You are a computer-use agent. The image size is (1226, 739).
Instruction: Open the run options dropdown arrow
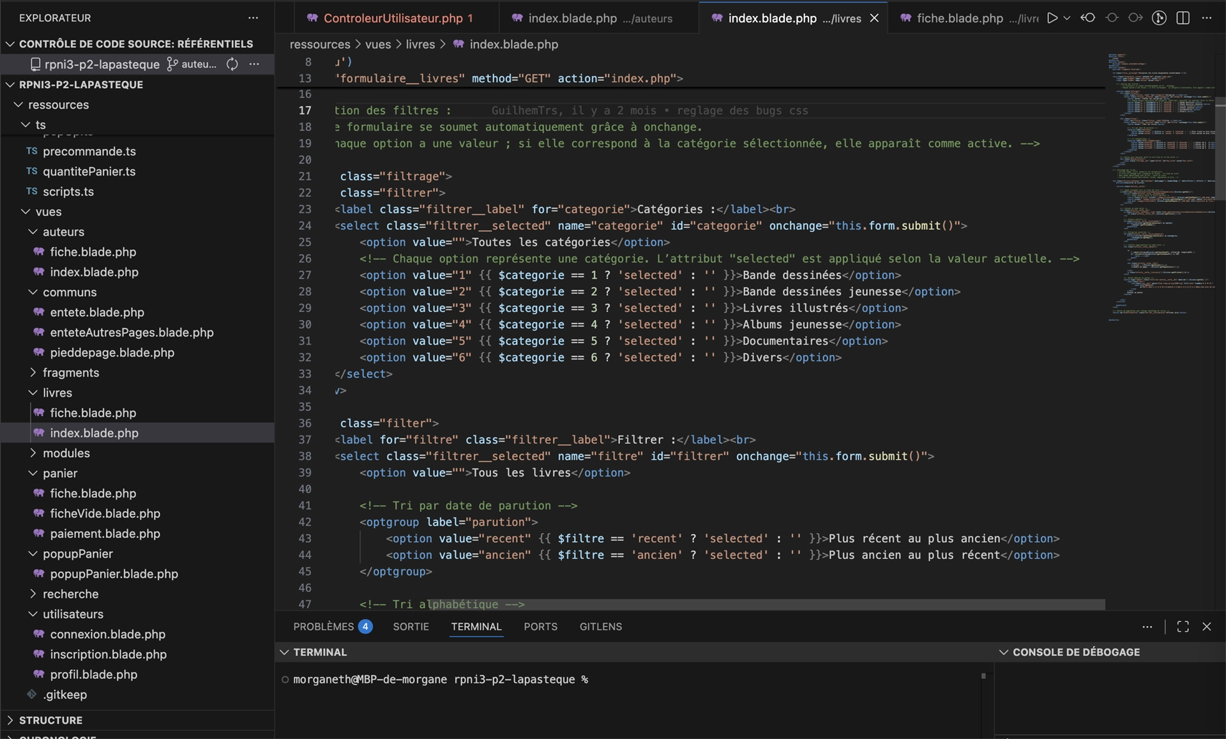point(1067,18)
